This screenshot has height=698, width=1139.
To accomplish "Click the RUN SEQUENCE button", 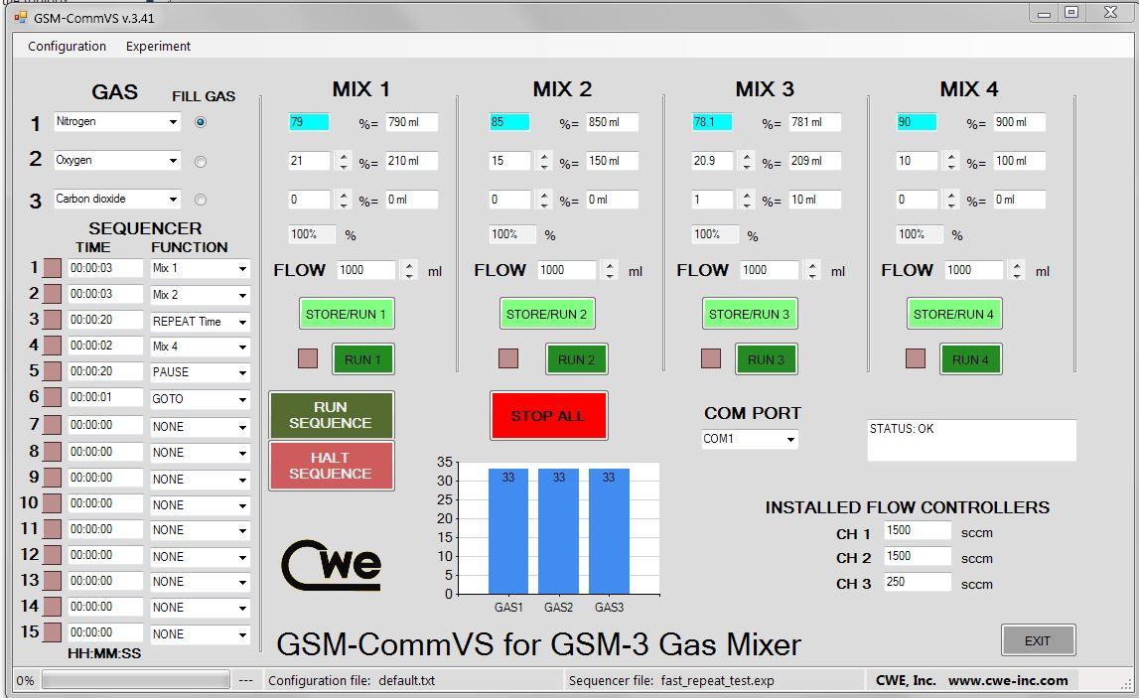I will pyautogui.click(x=331, y=415).
